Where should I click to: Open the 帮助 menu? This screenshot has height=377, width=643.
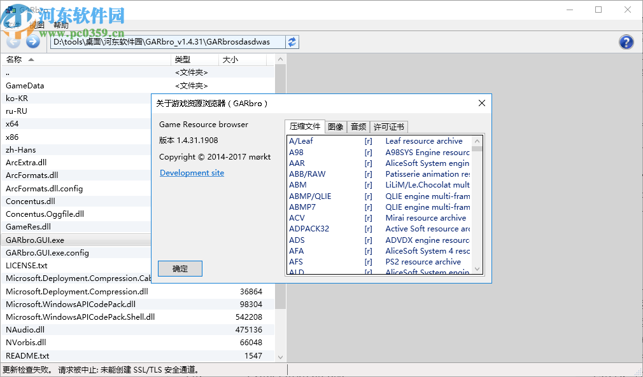click(61, 25)
